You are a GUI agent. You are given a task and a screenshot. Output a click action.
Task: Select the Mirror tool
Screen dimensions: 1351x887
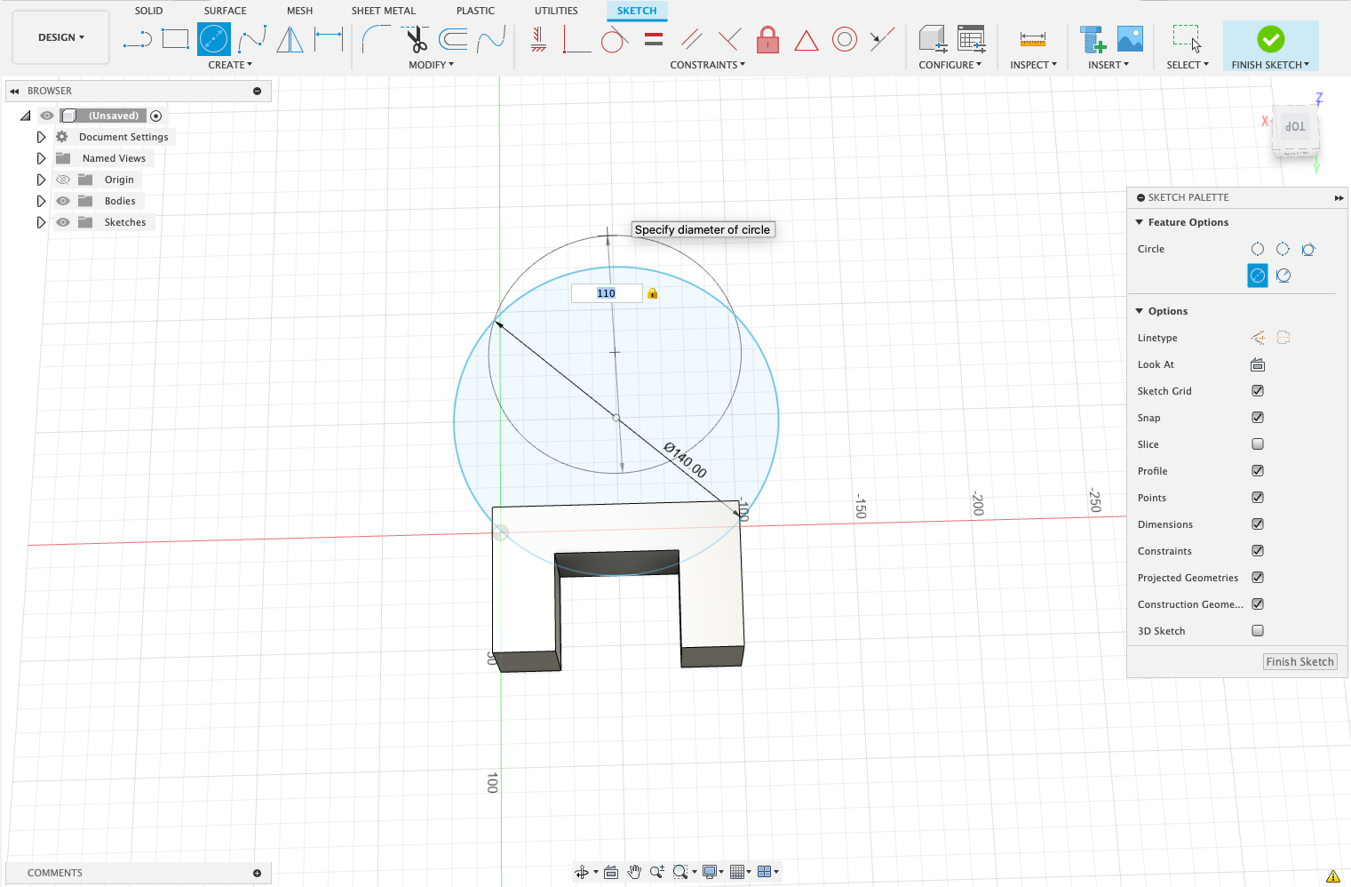pyautogui.click(x=290, y=39)
